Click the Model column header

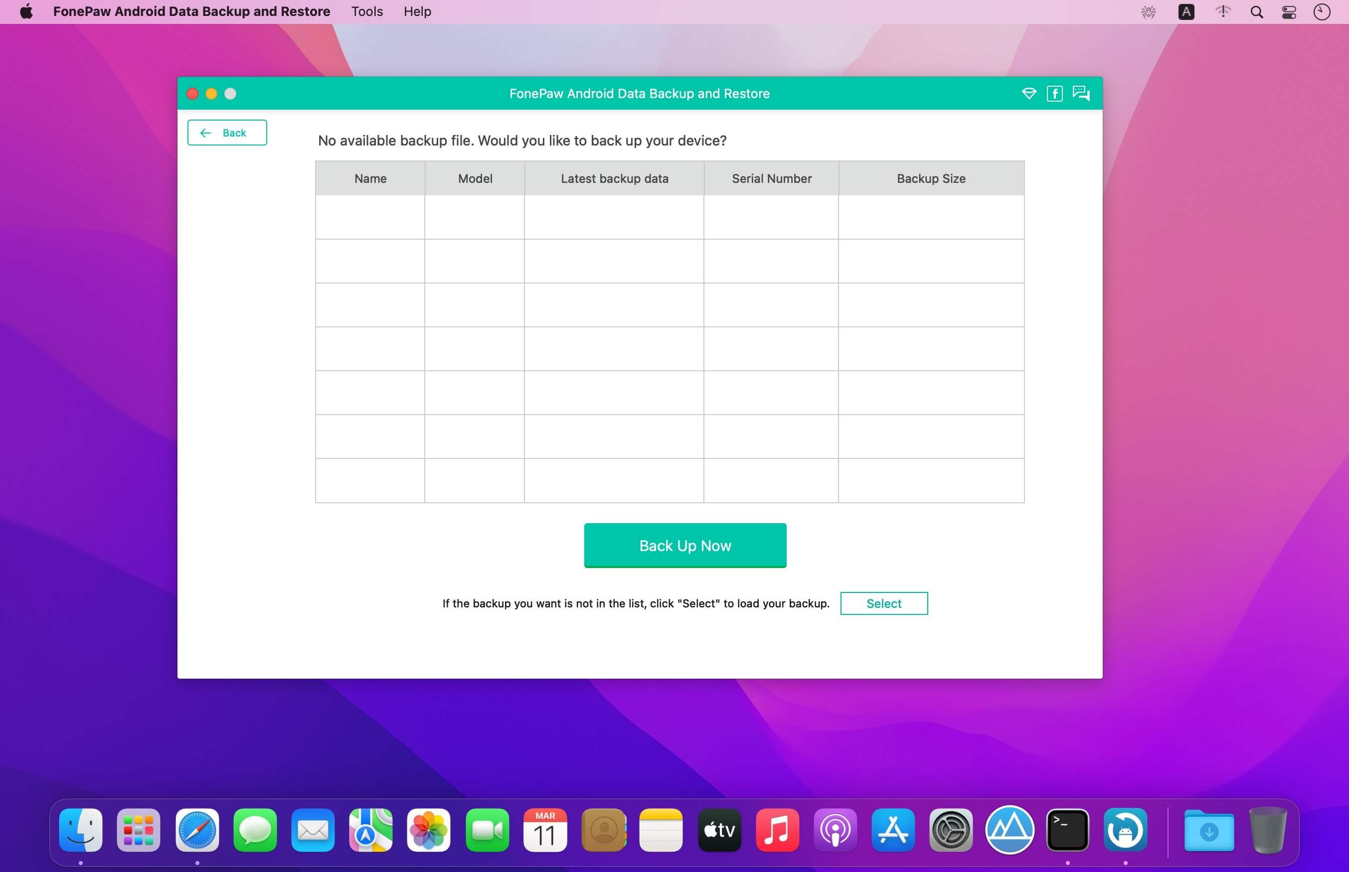[x=475, y=178]
